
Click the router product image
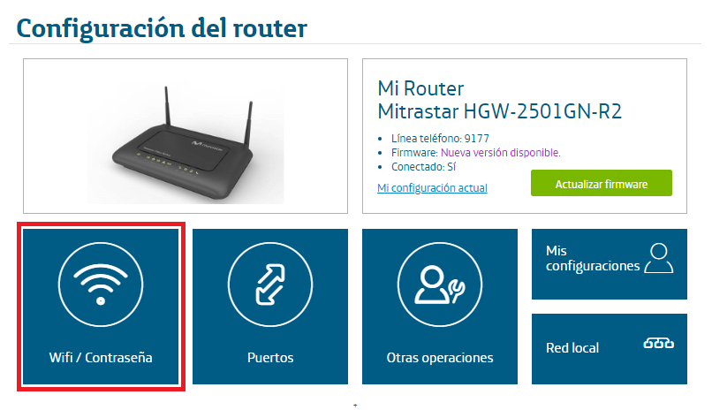click(186, 143)
